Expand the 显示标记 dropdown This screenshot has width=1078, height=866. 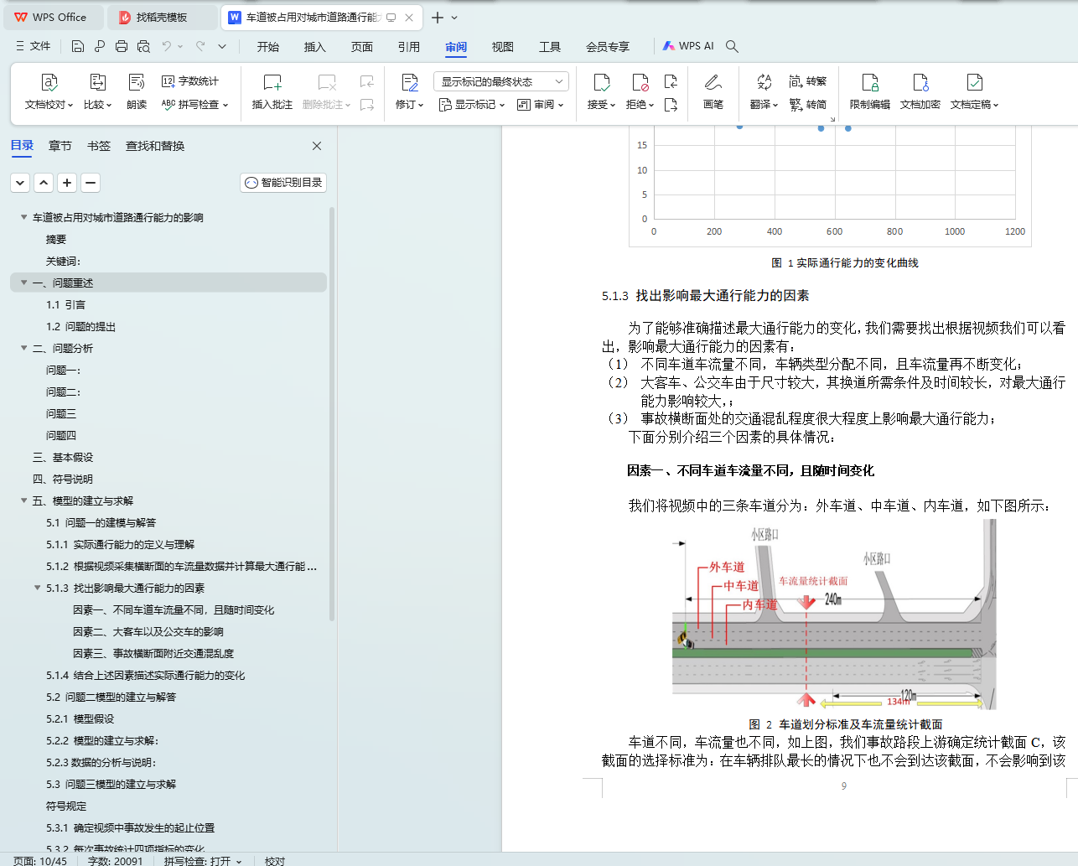tap(471, 105)
